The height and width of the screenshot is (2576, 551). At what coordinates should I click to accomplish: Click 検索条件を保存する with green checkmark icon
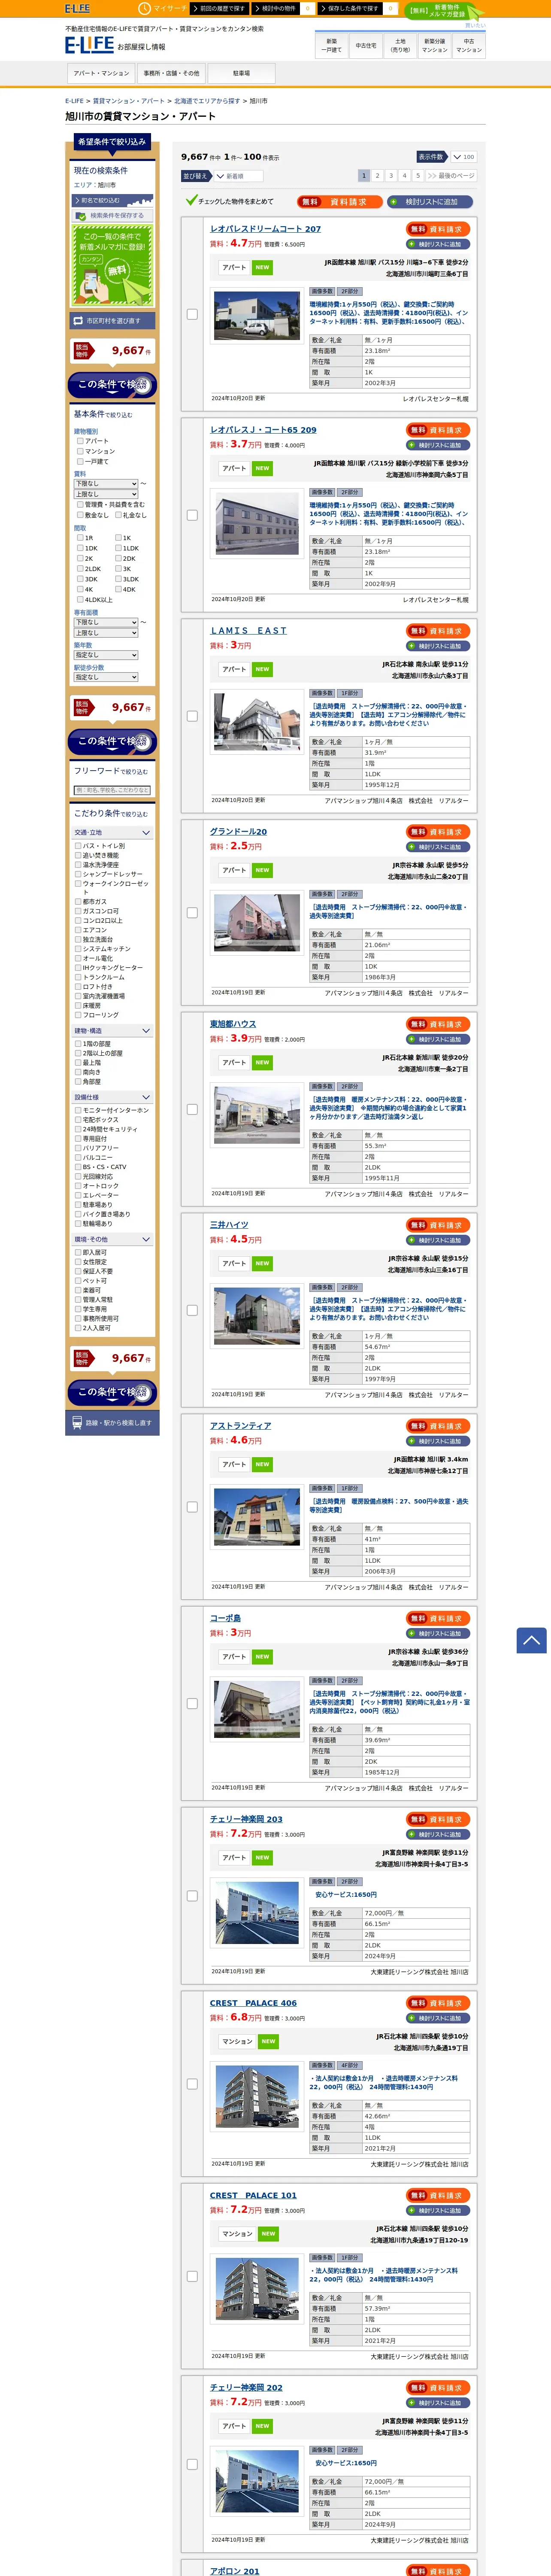112,215
